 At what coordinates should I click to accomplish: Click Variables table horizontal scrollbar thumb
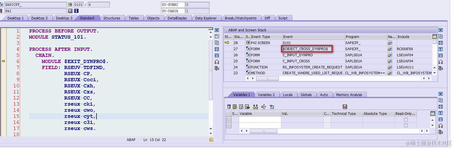[264, 131]
